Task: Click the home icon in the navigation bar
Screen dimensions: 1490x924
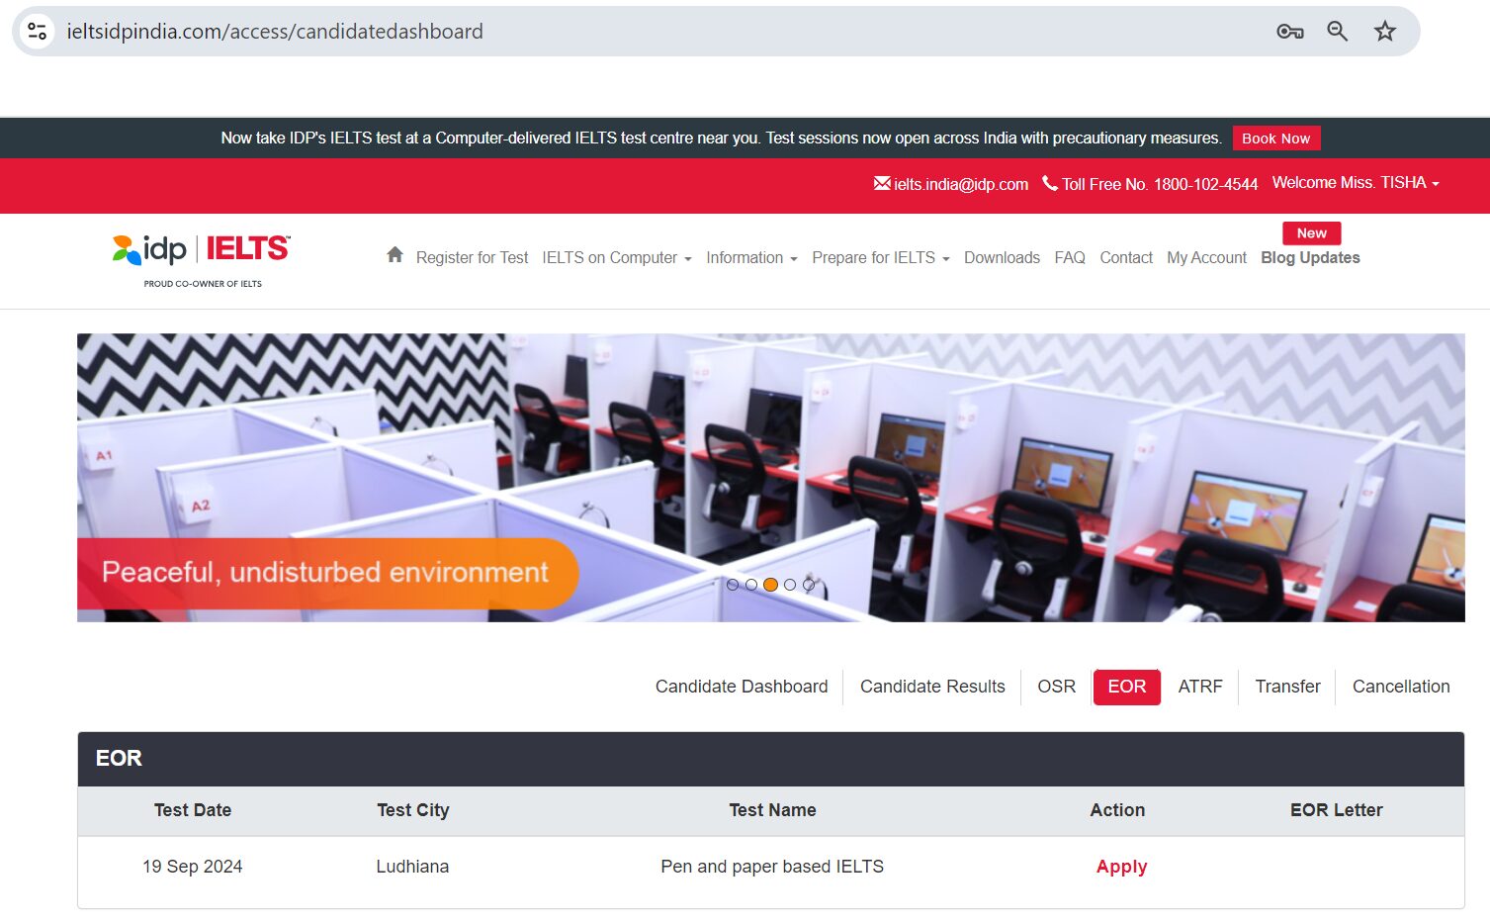Action: 394,255
